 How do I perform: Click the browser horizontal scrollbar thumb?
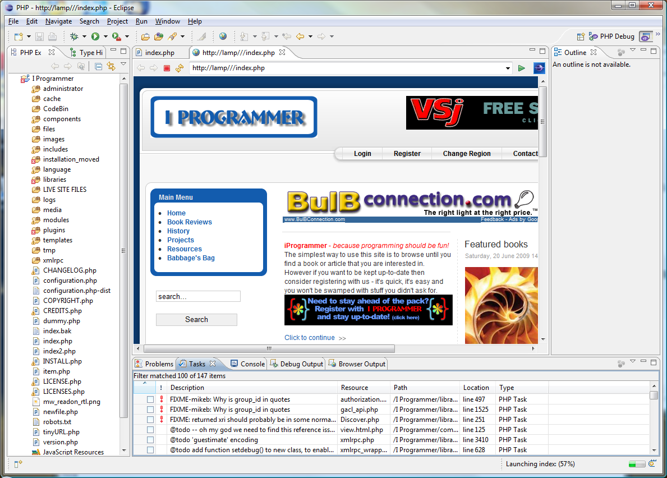coord(269,349)
